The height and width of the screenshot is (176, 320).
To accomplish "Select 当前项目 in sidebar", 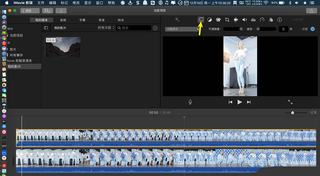I will [16, 35].
